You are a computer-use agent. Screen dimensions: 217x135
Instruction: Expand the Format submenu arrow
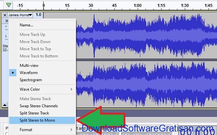click(71, 130)
